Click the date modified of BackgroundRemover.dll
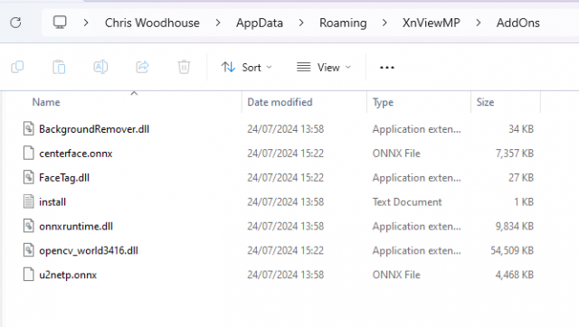Viewport: 579px width, 327px height. (x=286, y=129)
